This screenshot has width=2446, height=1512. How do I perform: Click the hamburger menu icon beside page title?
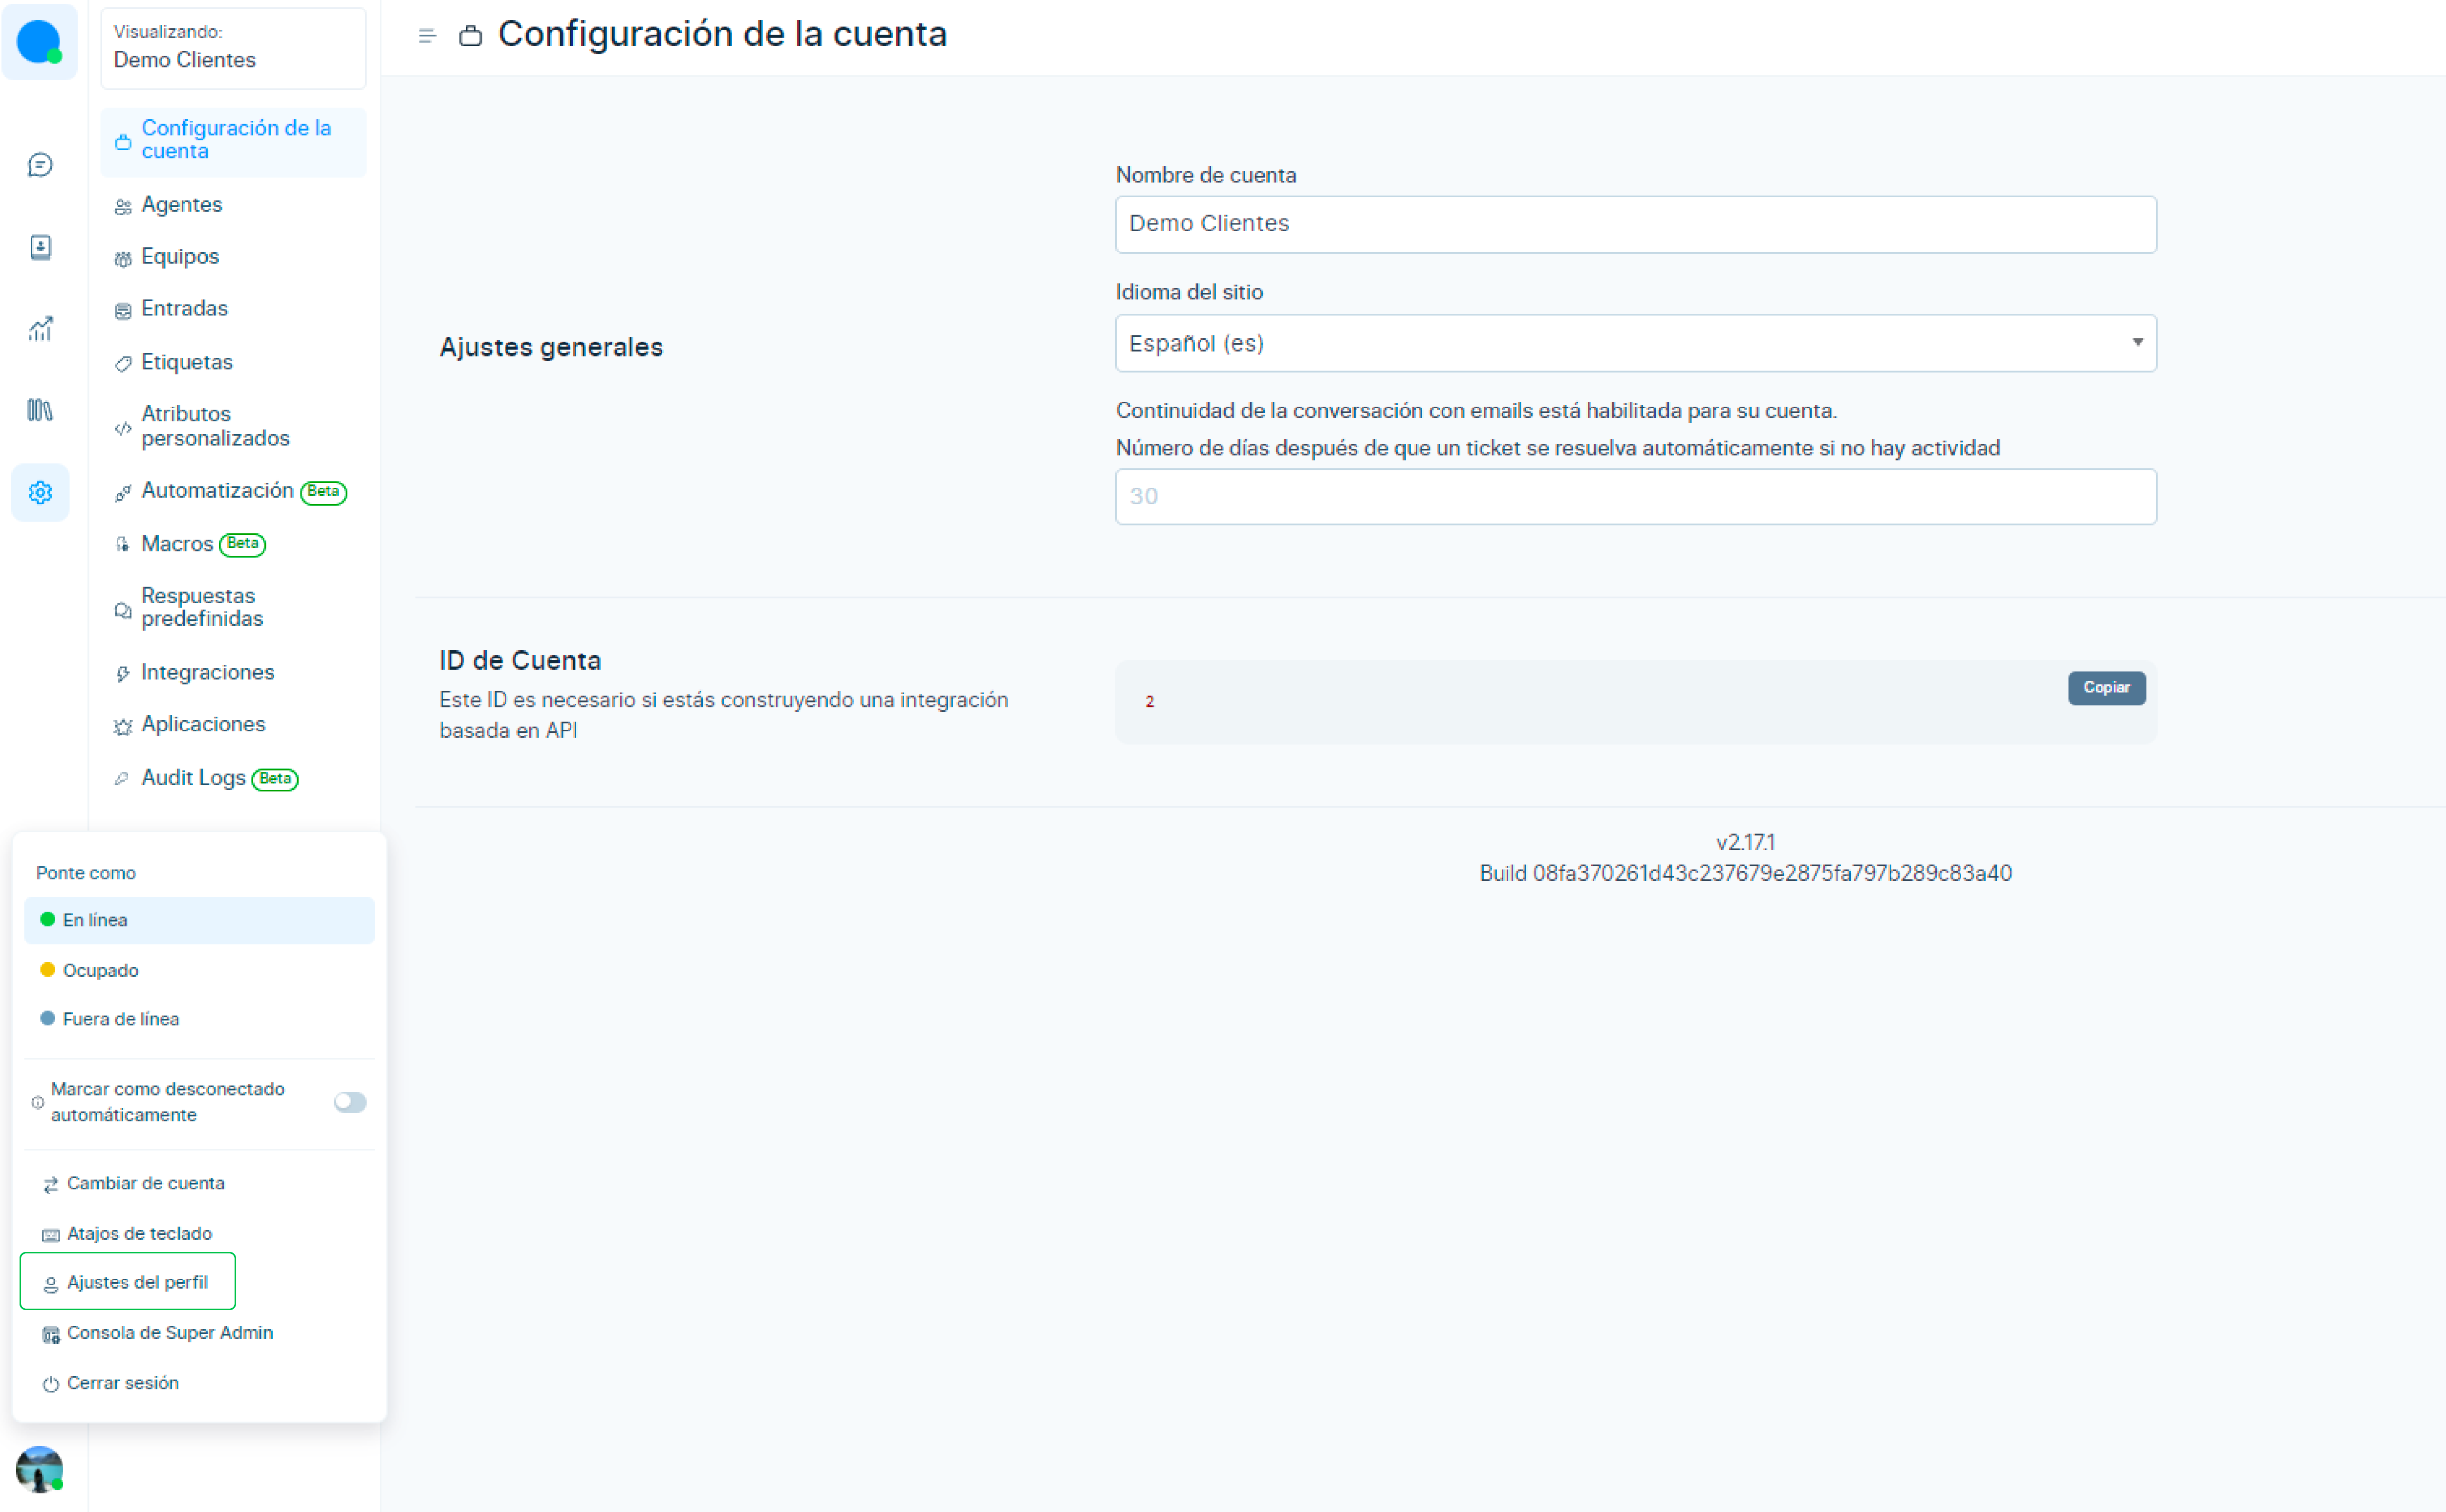coord(427,36)
